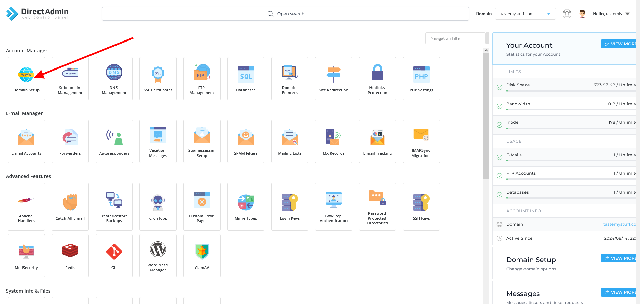Open the Domain selection dropdown
This screenshot has width=640, height=304.
point(525,13)
